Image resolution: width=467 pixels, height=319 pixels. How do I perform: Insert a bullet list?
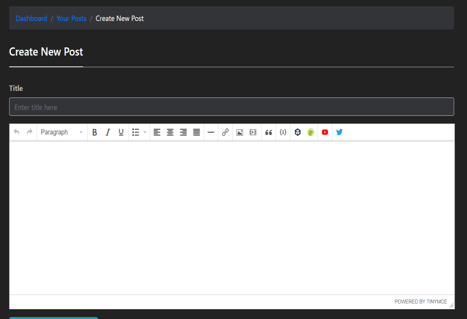(135, 132)
